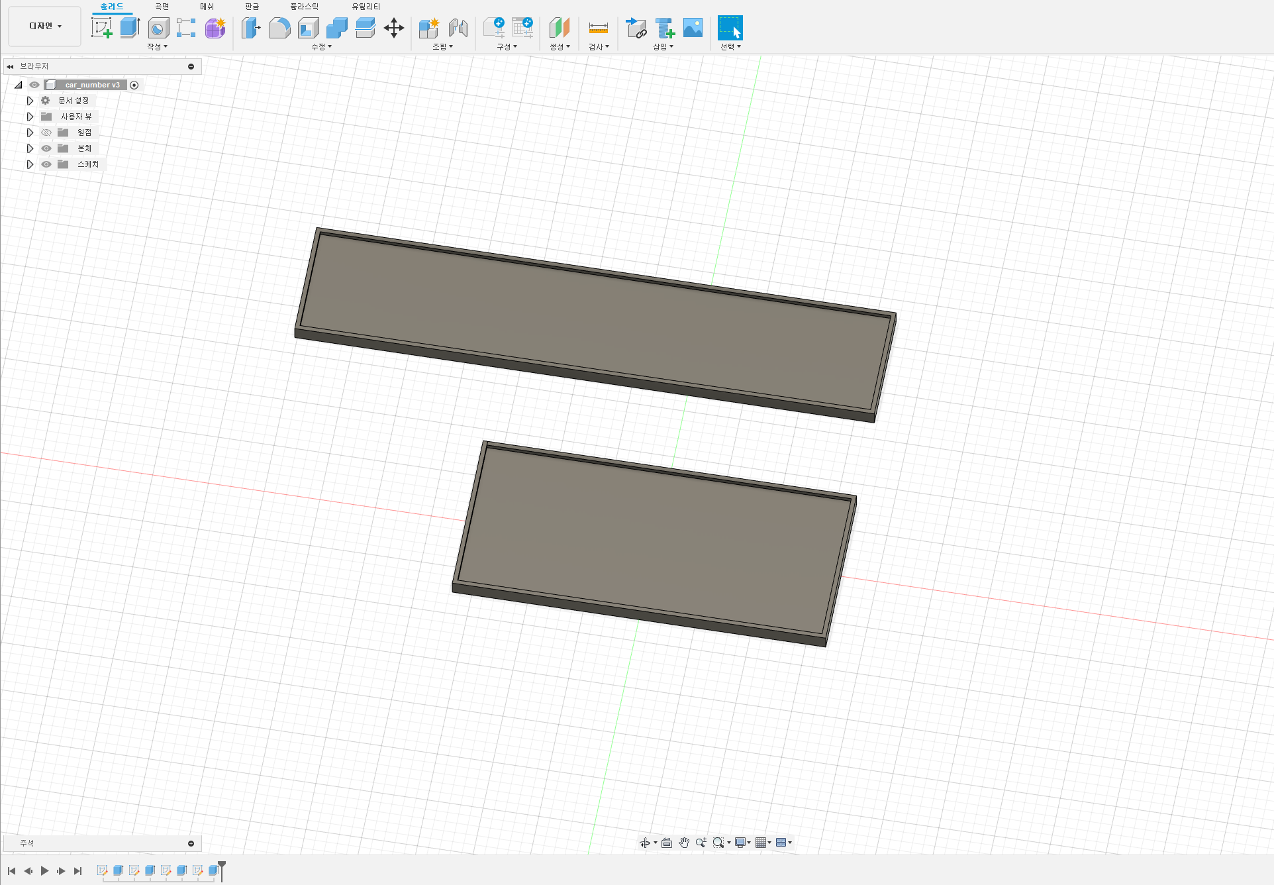
Task: Expand the 본체 tree node
Action: coord(30,148)
